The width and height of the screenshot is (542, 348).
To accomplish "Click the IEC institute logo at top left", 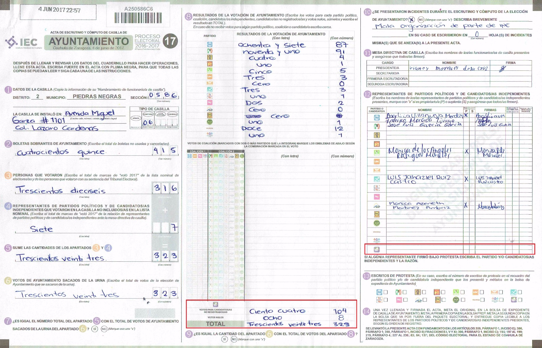I will point(21,42).
